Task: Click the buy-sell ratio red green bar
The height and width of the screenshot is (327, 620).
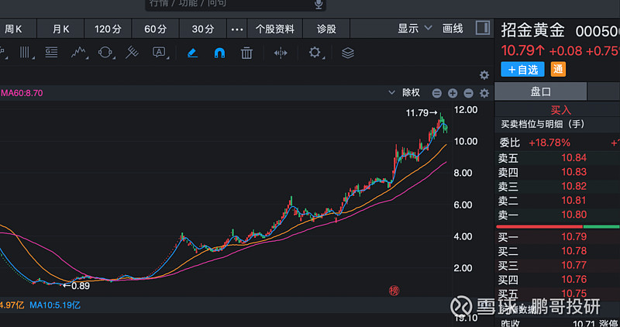Action: click(557, 226)
